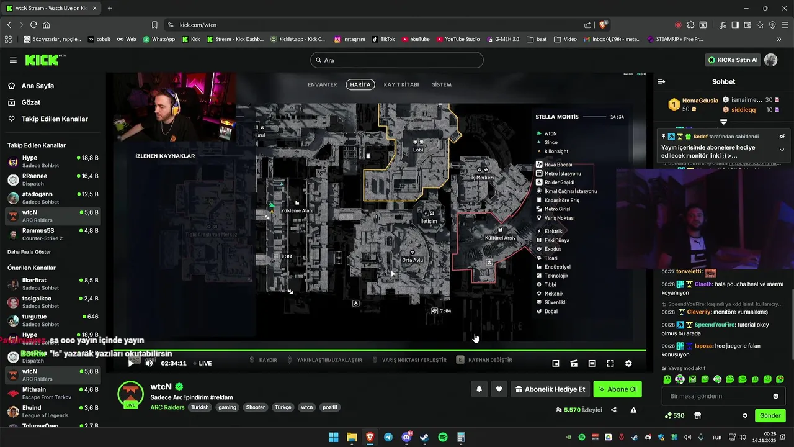The width and height of the screenshot is (794, 447).
Task: Click KICKs Satın Al button
Action: pos(733,60)
